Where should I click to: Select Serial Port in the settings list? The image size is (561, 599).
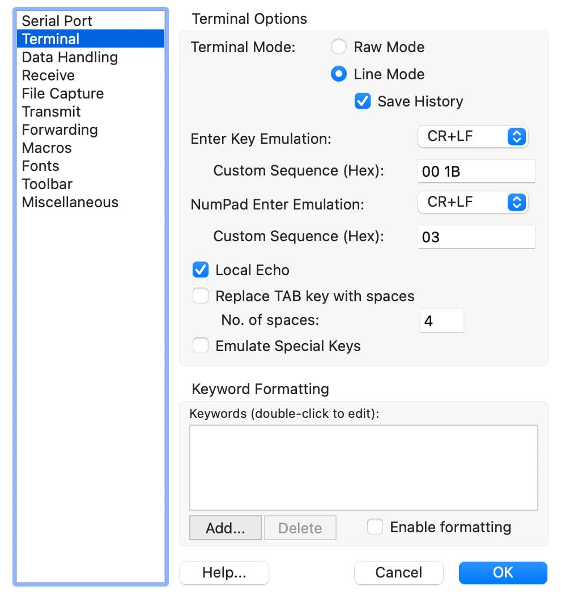[x=91, y=20]
